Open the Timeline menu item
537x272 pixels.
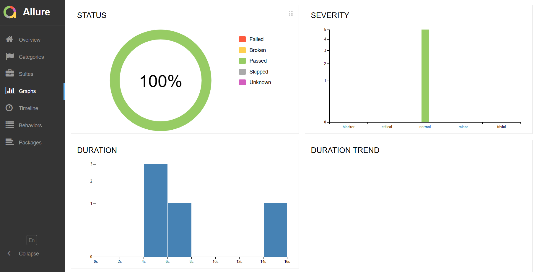(x=32, y=108)
